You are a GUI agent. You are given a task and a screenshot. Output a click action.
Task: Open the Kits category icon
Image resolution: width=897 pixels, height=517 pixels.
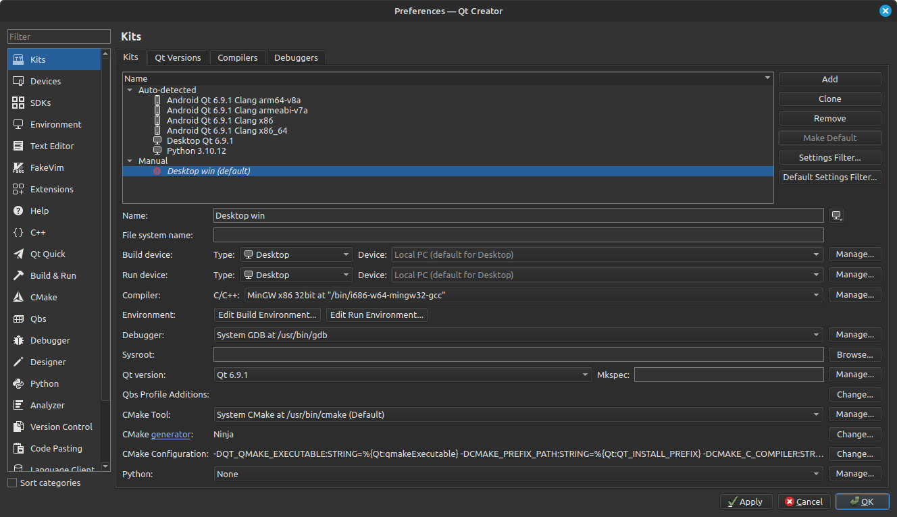coord(18,59)
